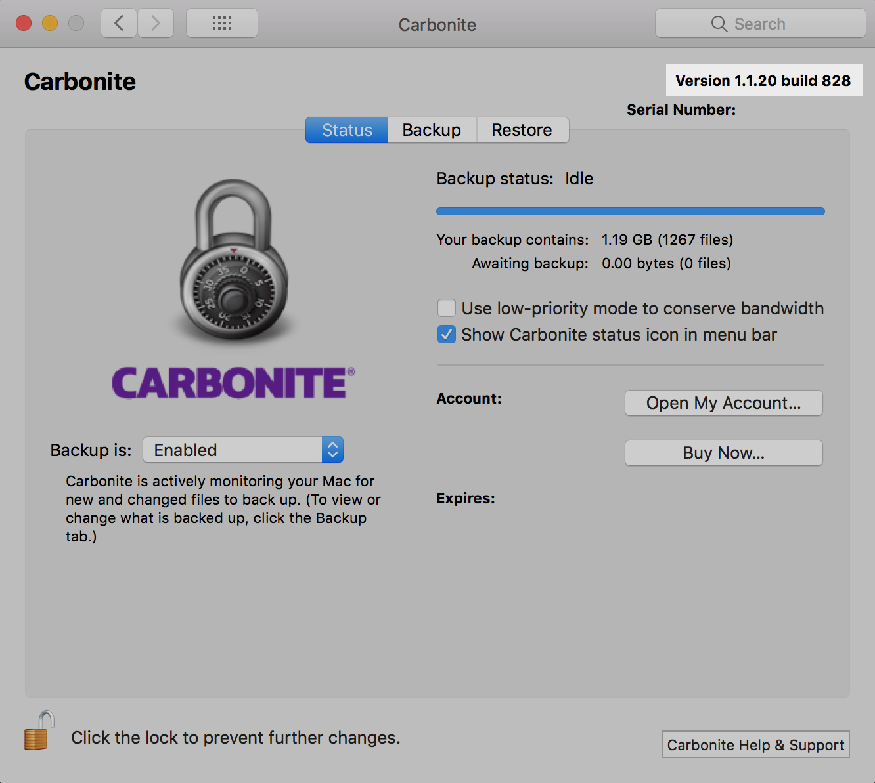Click the magnifying glass search icon

719,24
